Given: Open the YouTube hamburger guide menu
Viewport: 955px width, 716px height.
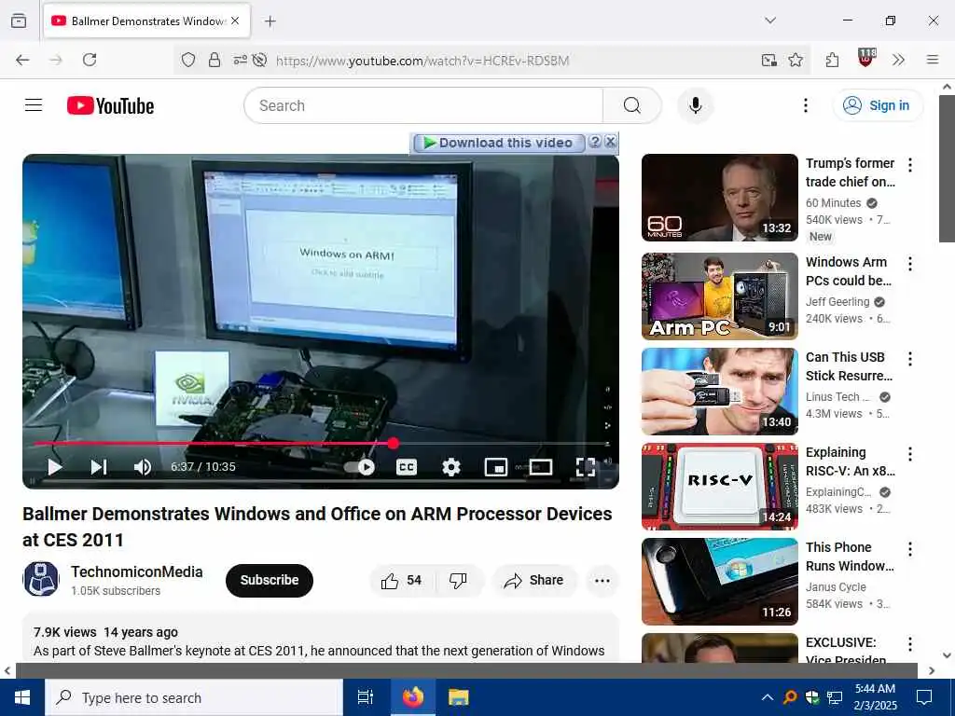Looking at the screenshot, I should [34, 105].
